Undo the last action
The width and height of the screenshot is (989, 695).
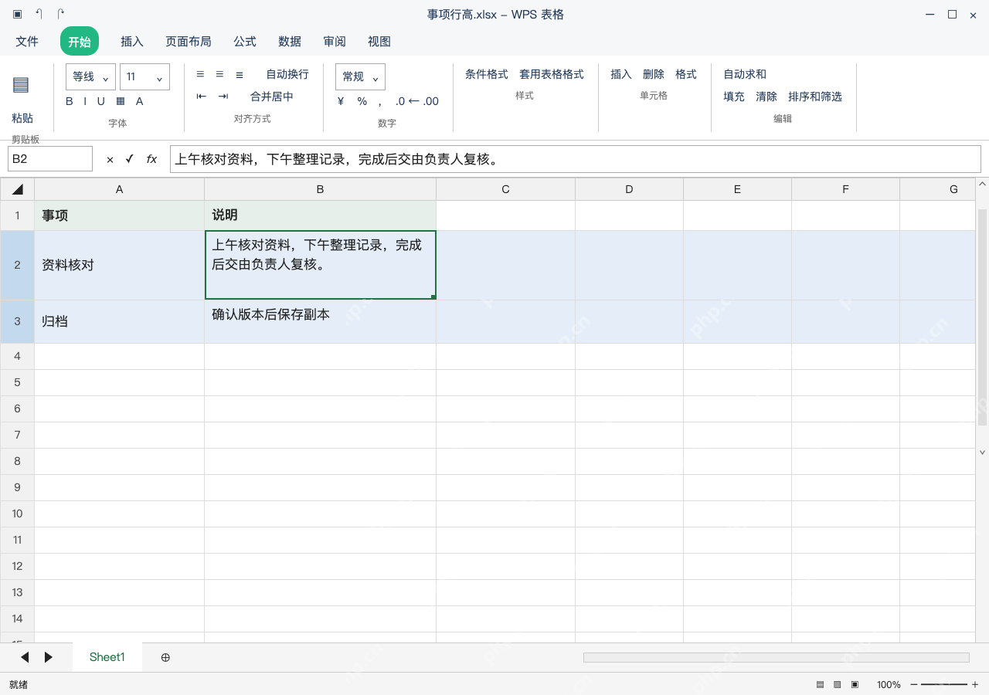(39, 15)
